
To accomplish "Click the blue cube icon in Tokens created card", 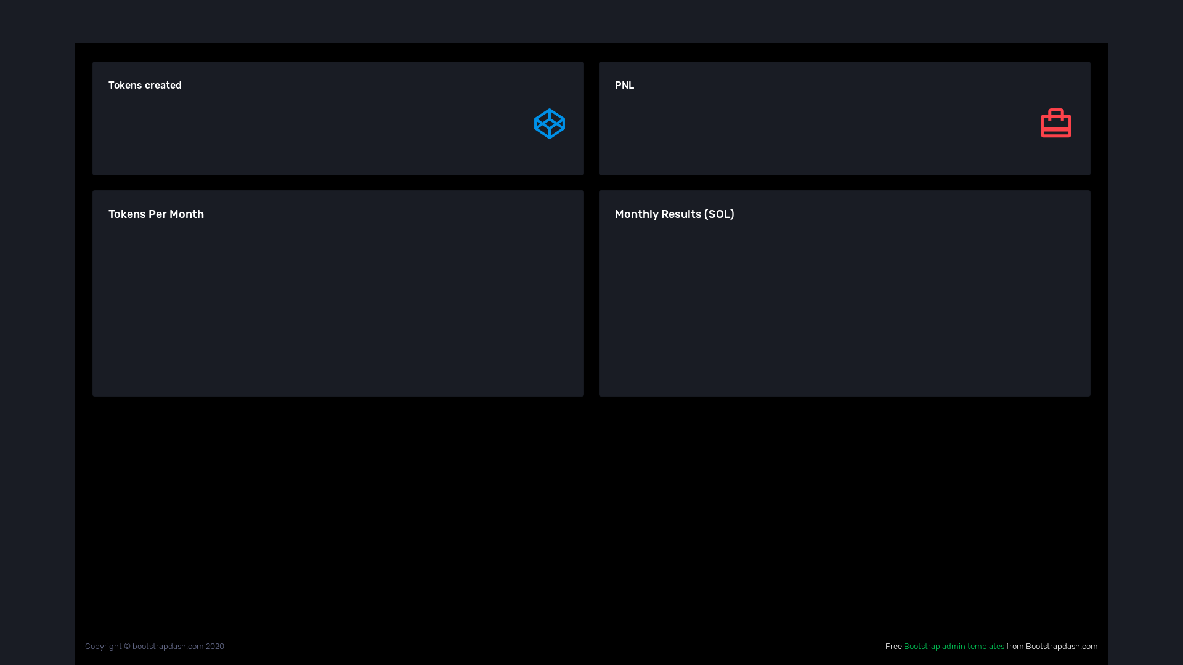I will click(549, 124).
